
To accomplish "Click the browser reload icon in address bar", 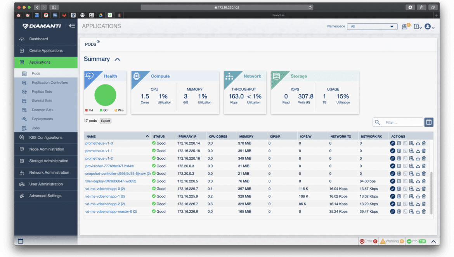I will point(310,7).
